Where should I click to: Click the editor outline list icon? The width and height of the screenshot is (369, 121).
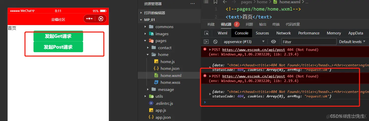206,2
